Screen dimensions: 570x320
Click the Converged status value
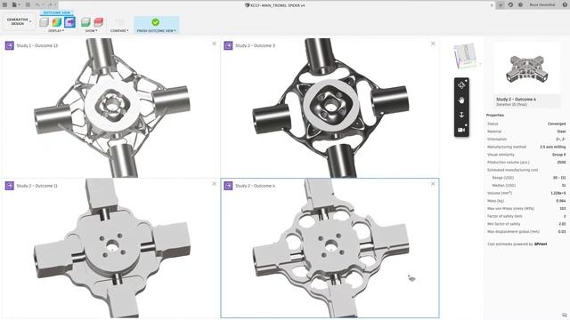click(x=557, y=124)
